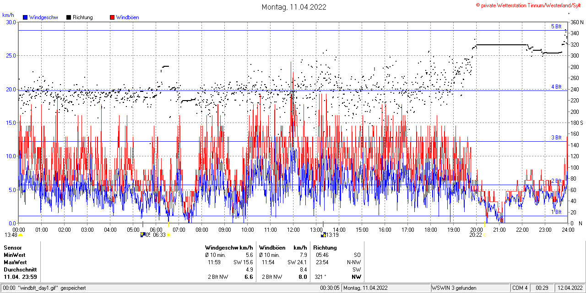Click the moon icon under 05:00
This screenshot has width=586, height=293.
[143, 235]
